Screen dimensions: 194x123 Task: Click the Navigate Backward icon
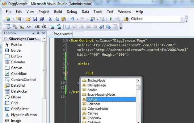pos(92,19)
